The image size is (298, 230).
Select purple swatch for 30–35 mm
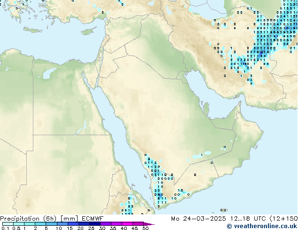(x=105, y=224)
